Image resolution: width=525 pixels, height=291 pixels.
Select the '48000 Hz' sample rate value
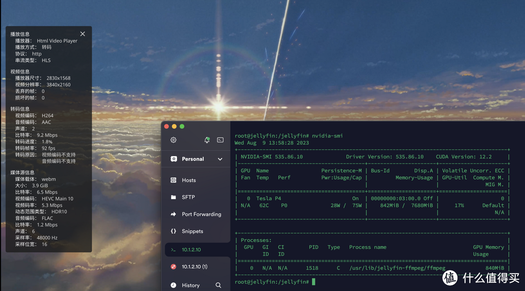(x=47, y=238)
